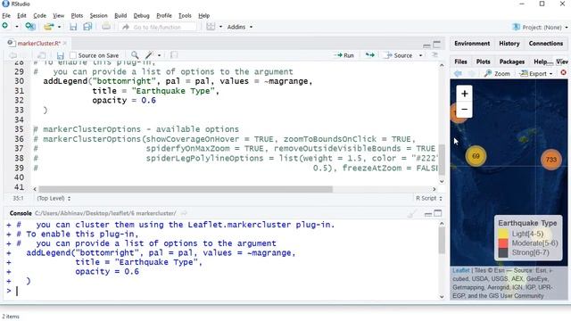Click the create a project icon
The width and height of the screenshot is (571, 321).
coord(30,26)
